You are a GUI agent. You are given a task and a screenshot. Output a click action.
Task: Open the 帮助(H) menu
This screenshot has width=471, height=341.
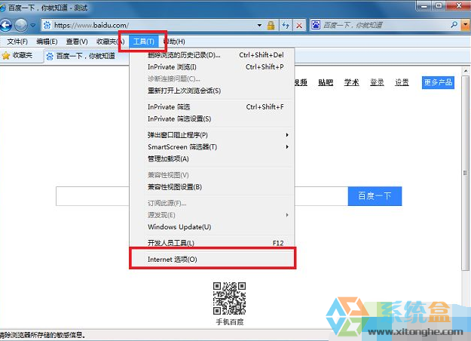(175, 41)
